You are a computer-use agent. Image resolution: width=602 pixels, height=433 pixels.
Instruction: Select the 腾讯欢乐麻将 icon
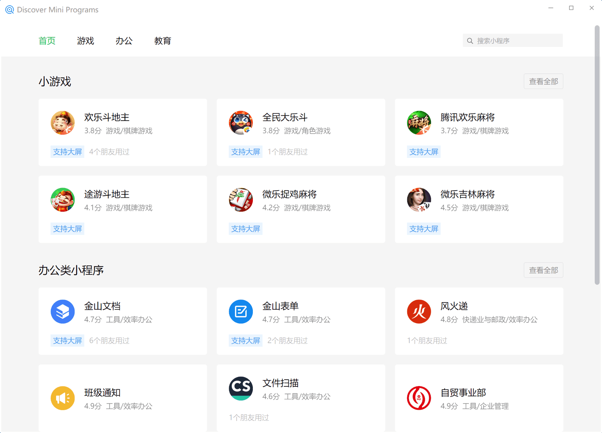point(419,123)
